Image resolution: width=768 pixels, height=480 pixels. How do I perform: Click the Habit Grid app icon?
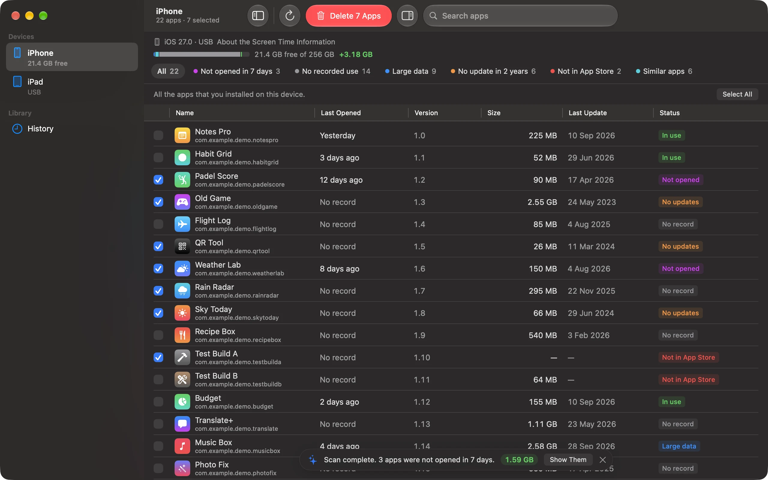(x=182, y=157)
